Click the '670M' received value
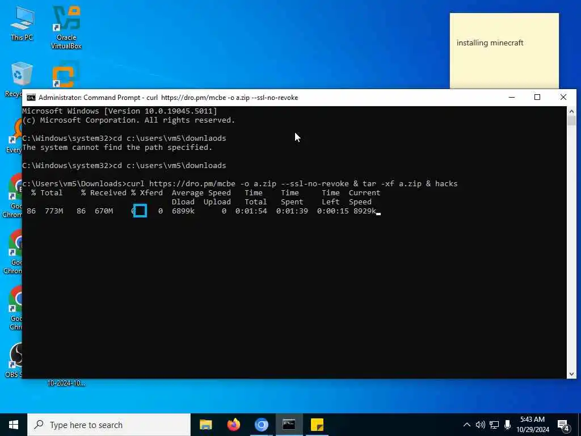Viewport: 581px width, 436px height. 104,211
